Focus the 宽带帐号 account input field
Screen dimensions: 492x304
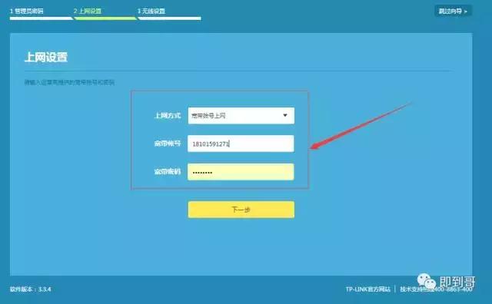pyautogui.click(x=241, y=144)
